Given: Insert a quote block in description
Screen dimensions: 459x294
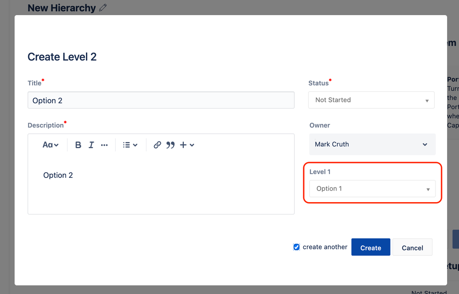Looking at the screenshot, I should click(170, 145).
